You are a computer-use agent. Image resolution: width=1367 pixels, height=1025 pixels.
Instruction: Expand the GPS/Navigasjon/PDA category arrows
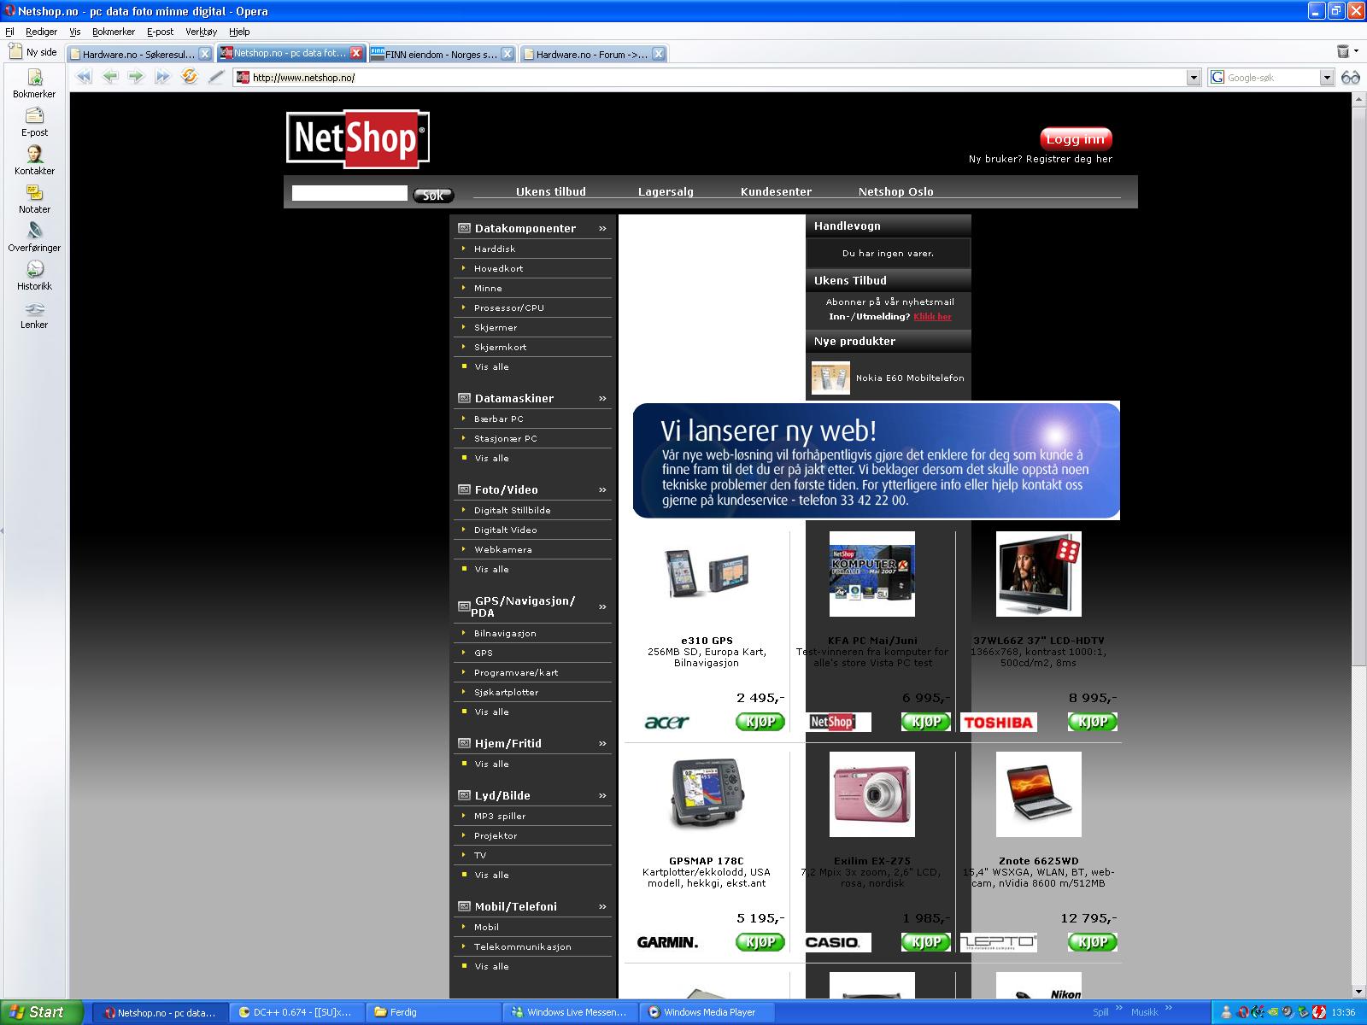(x=602, y=606)
